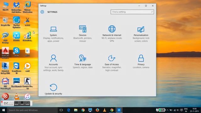Open the Action Center notification icon
This screenshot has width=201, height=113.
182,110
